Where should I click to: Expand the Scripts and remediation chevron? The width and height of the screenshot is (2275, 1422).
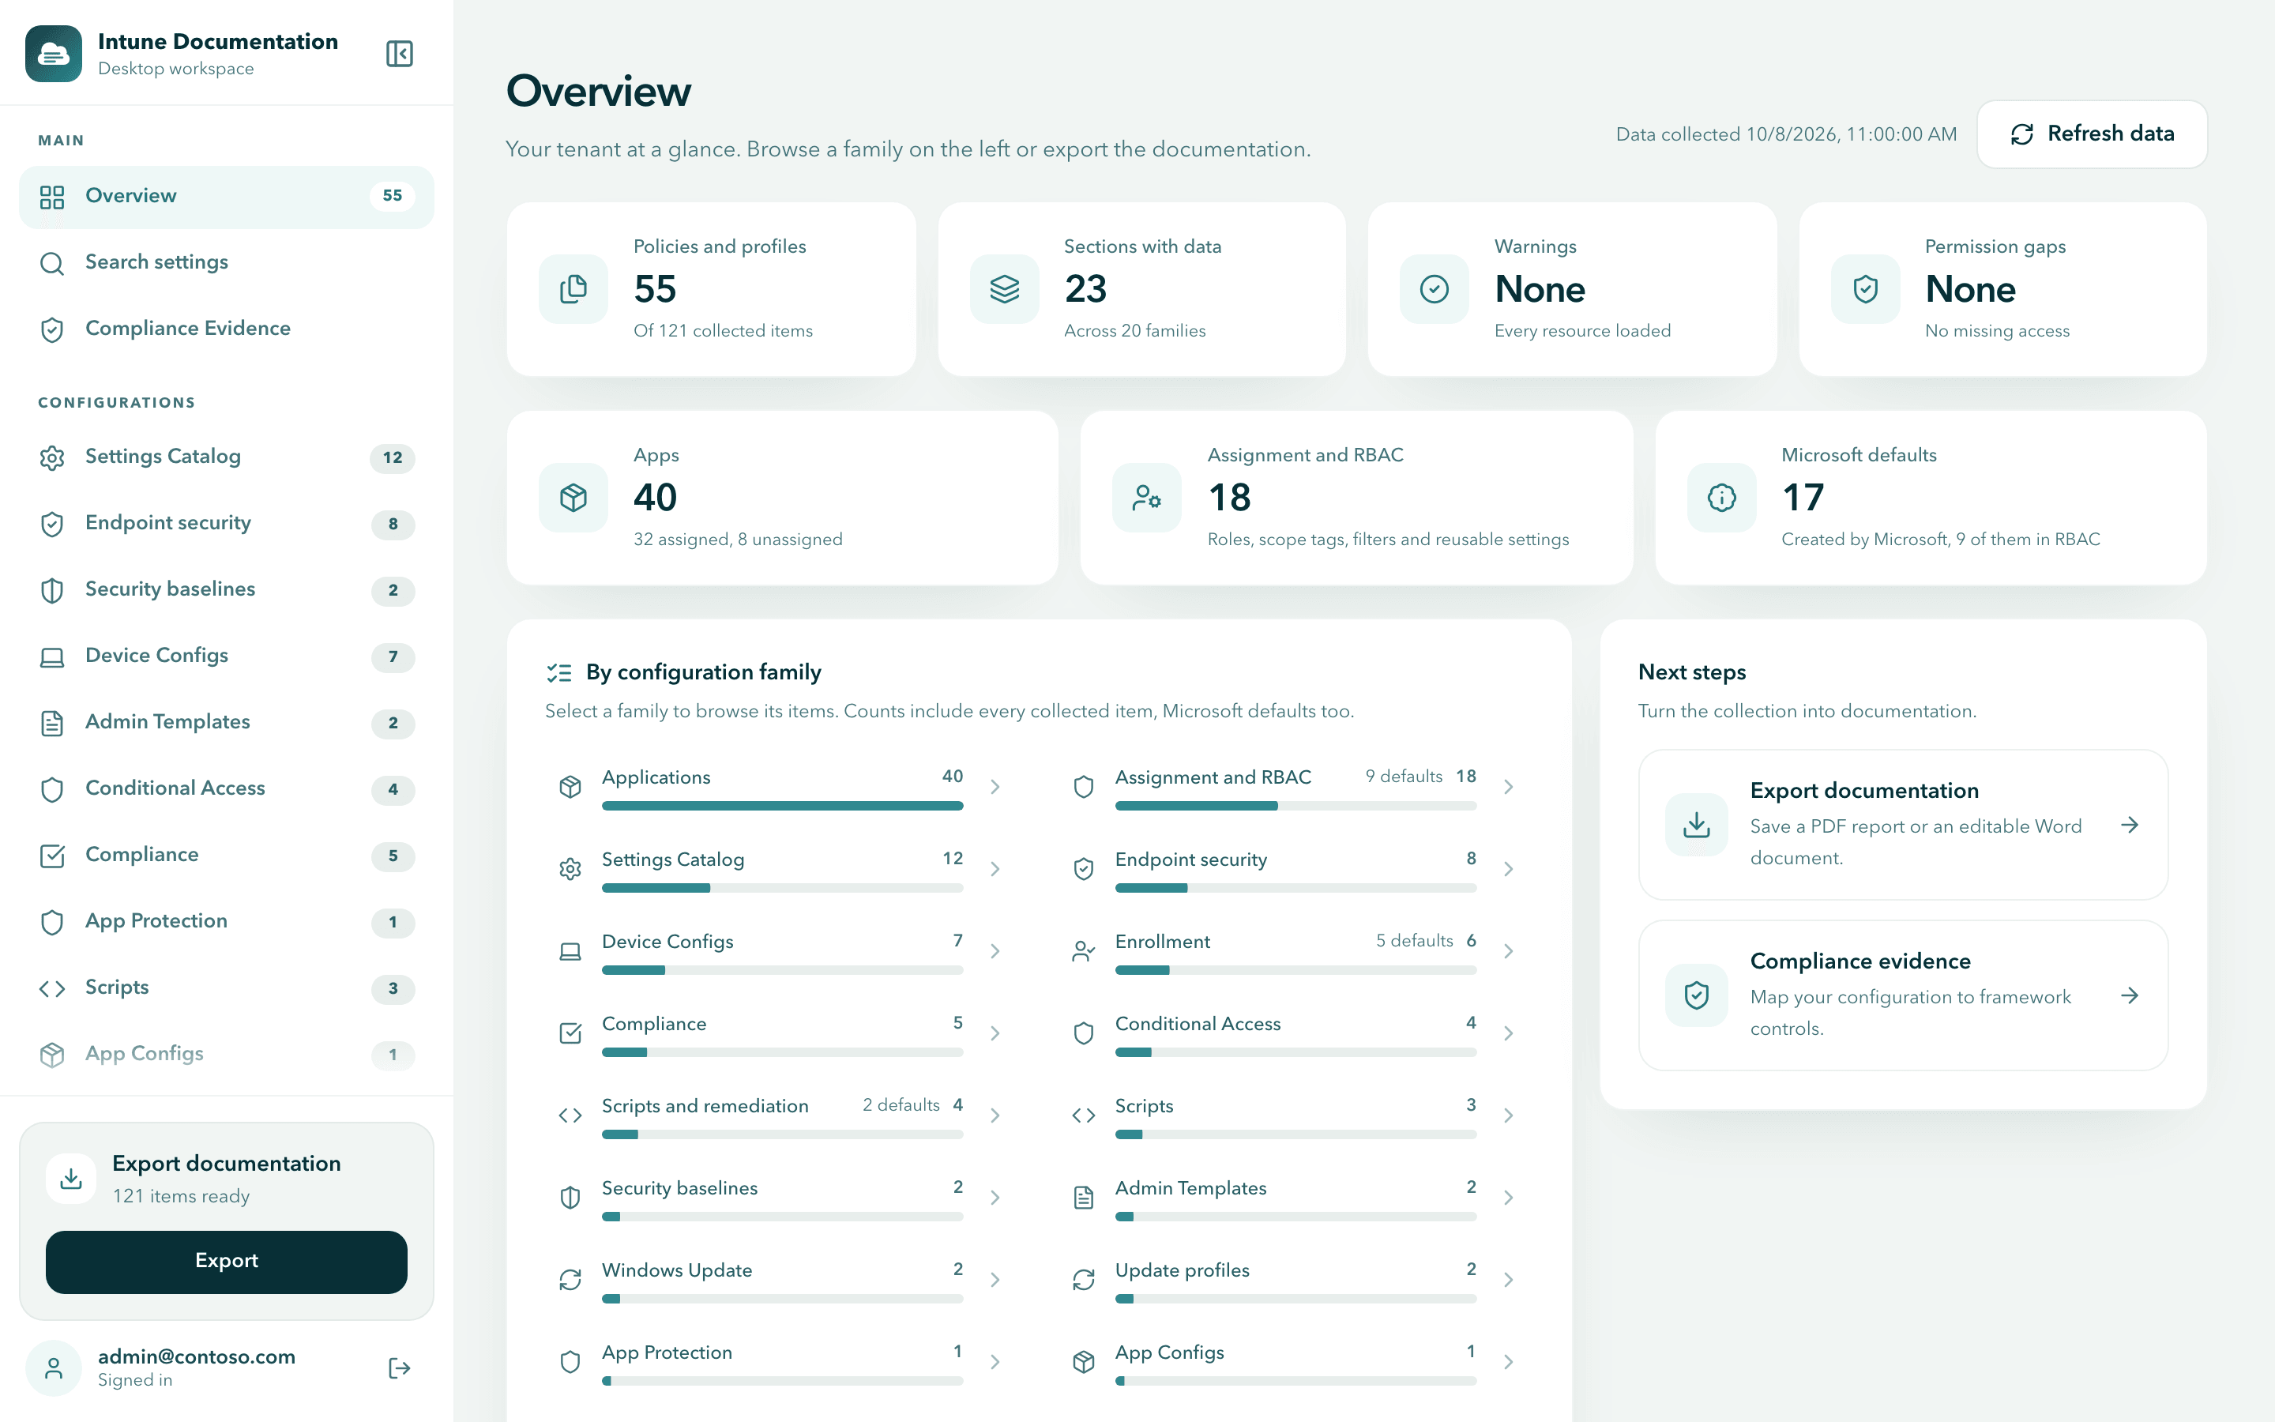pos(995,1115)
